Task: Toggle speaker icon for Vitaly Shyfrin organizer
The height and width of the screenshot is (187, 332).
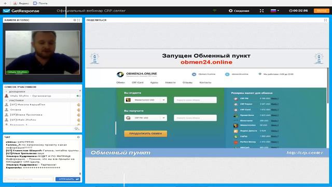Action: click(x=78, y=96)
